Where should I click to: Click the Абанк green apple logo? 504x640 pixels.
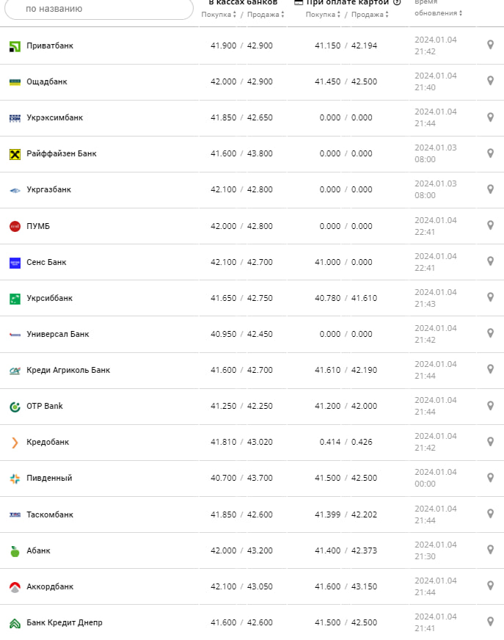(15, 550)
